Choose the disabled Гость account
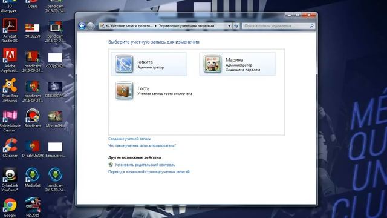The image size is (387, 218). coord(154,90)
